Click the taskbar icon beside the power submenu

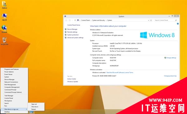(31, 112)
